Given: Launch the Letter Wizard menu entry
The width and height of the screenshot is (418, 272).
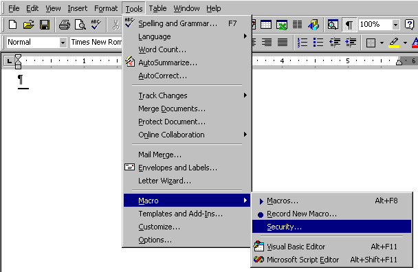Looking at the screenshot, I should [186, 181].
